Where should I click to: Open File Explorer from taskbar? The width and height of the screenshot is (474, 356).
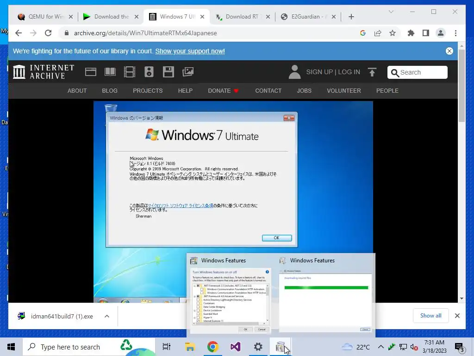(190, 347)
